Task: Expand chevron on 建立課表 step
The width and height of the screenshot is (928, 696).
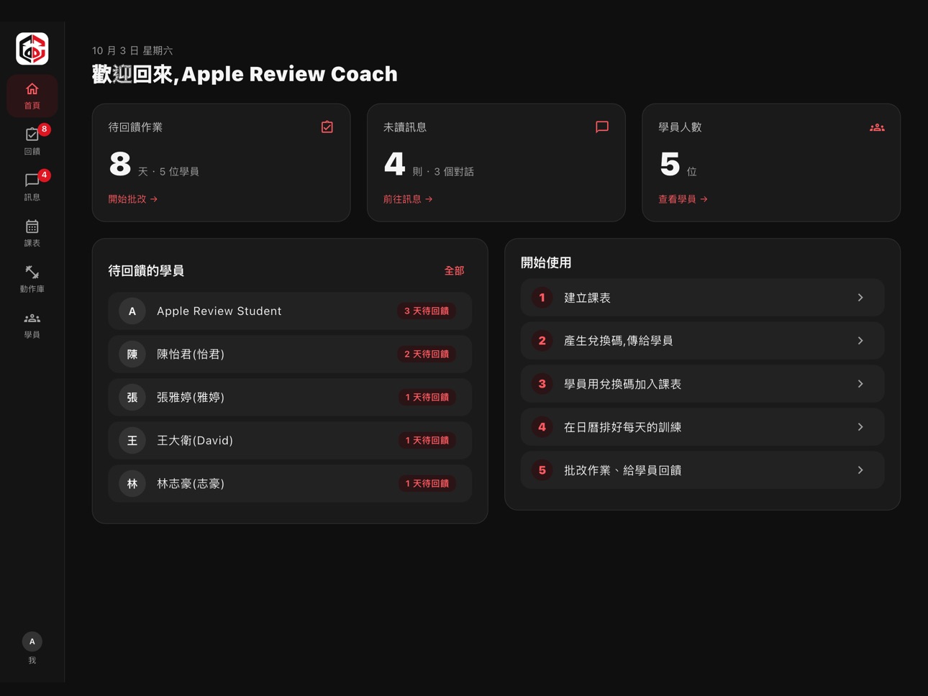Action: click(860, 298)
